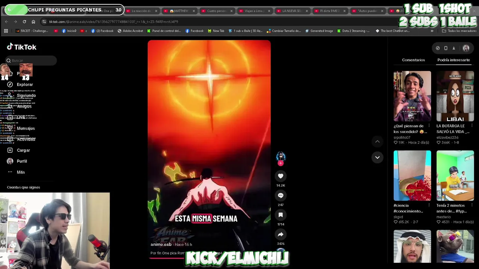Open the site info icon in the address bar

[x=44, y=22]
